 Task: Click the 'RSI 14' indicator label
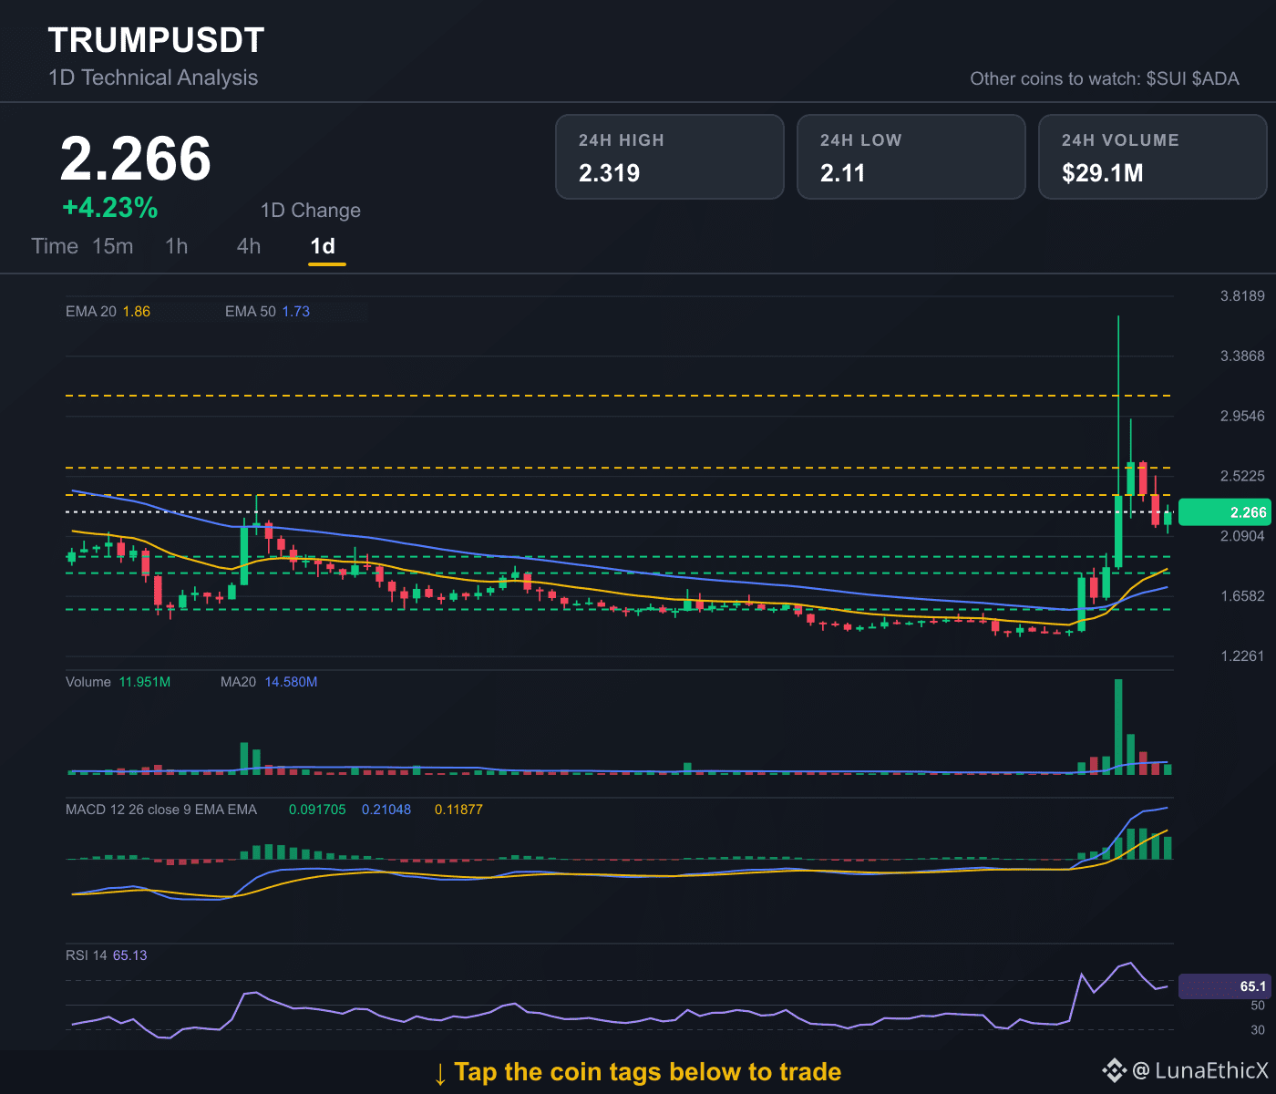87,955
